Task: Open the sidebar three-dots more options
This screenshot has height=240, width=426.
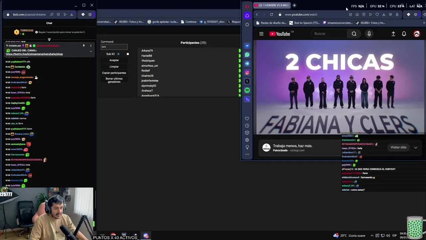Action: coord(247,154)
